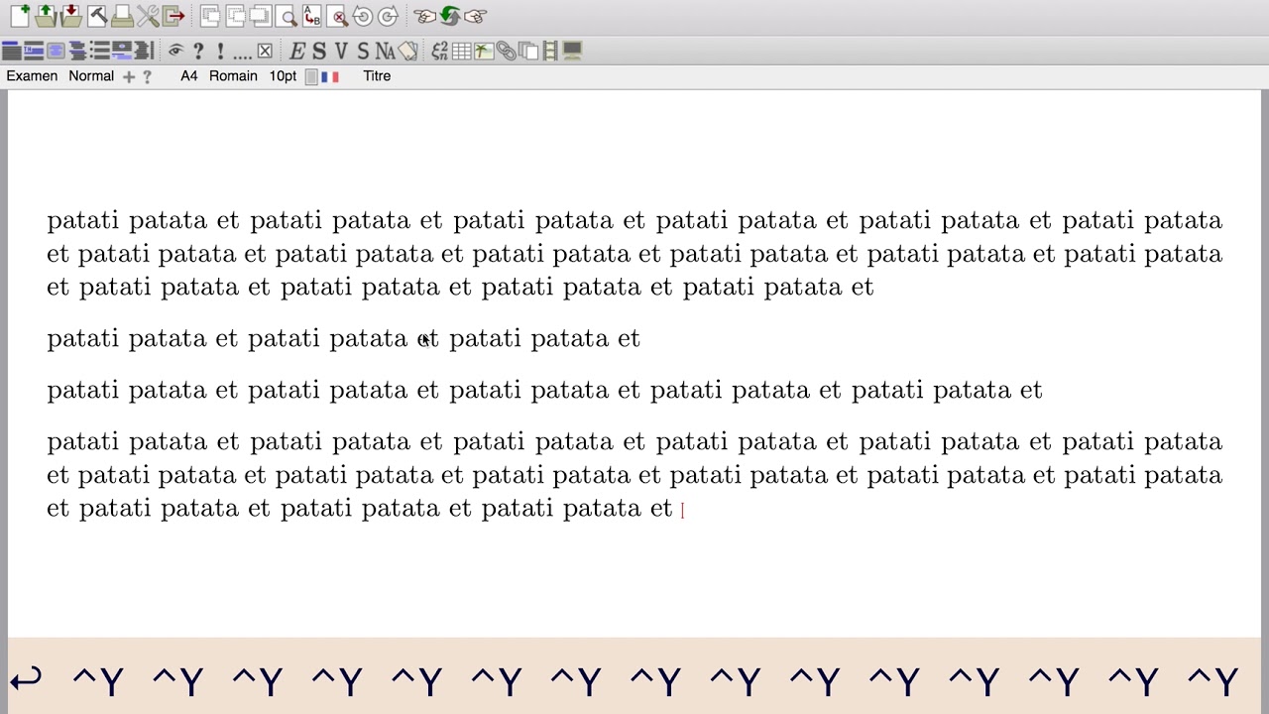Image resolution: width=1269 pixels, height=714 pixels.
Task: Apply sans-serif style with the thin S icon
Action: point(363,51)
